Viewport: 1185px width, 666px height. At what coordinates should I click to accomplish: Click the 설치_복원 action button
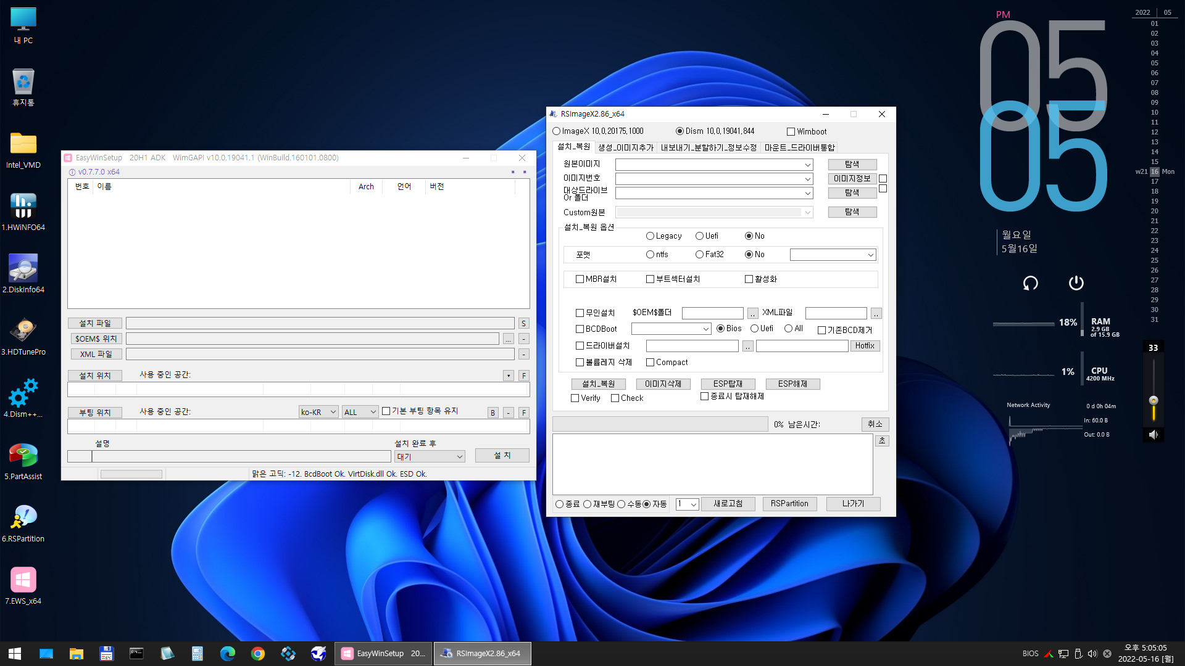pyautogui.click(x=598, y=384)
